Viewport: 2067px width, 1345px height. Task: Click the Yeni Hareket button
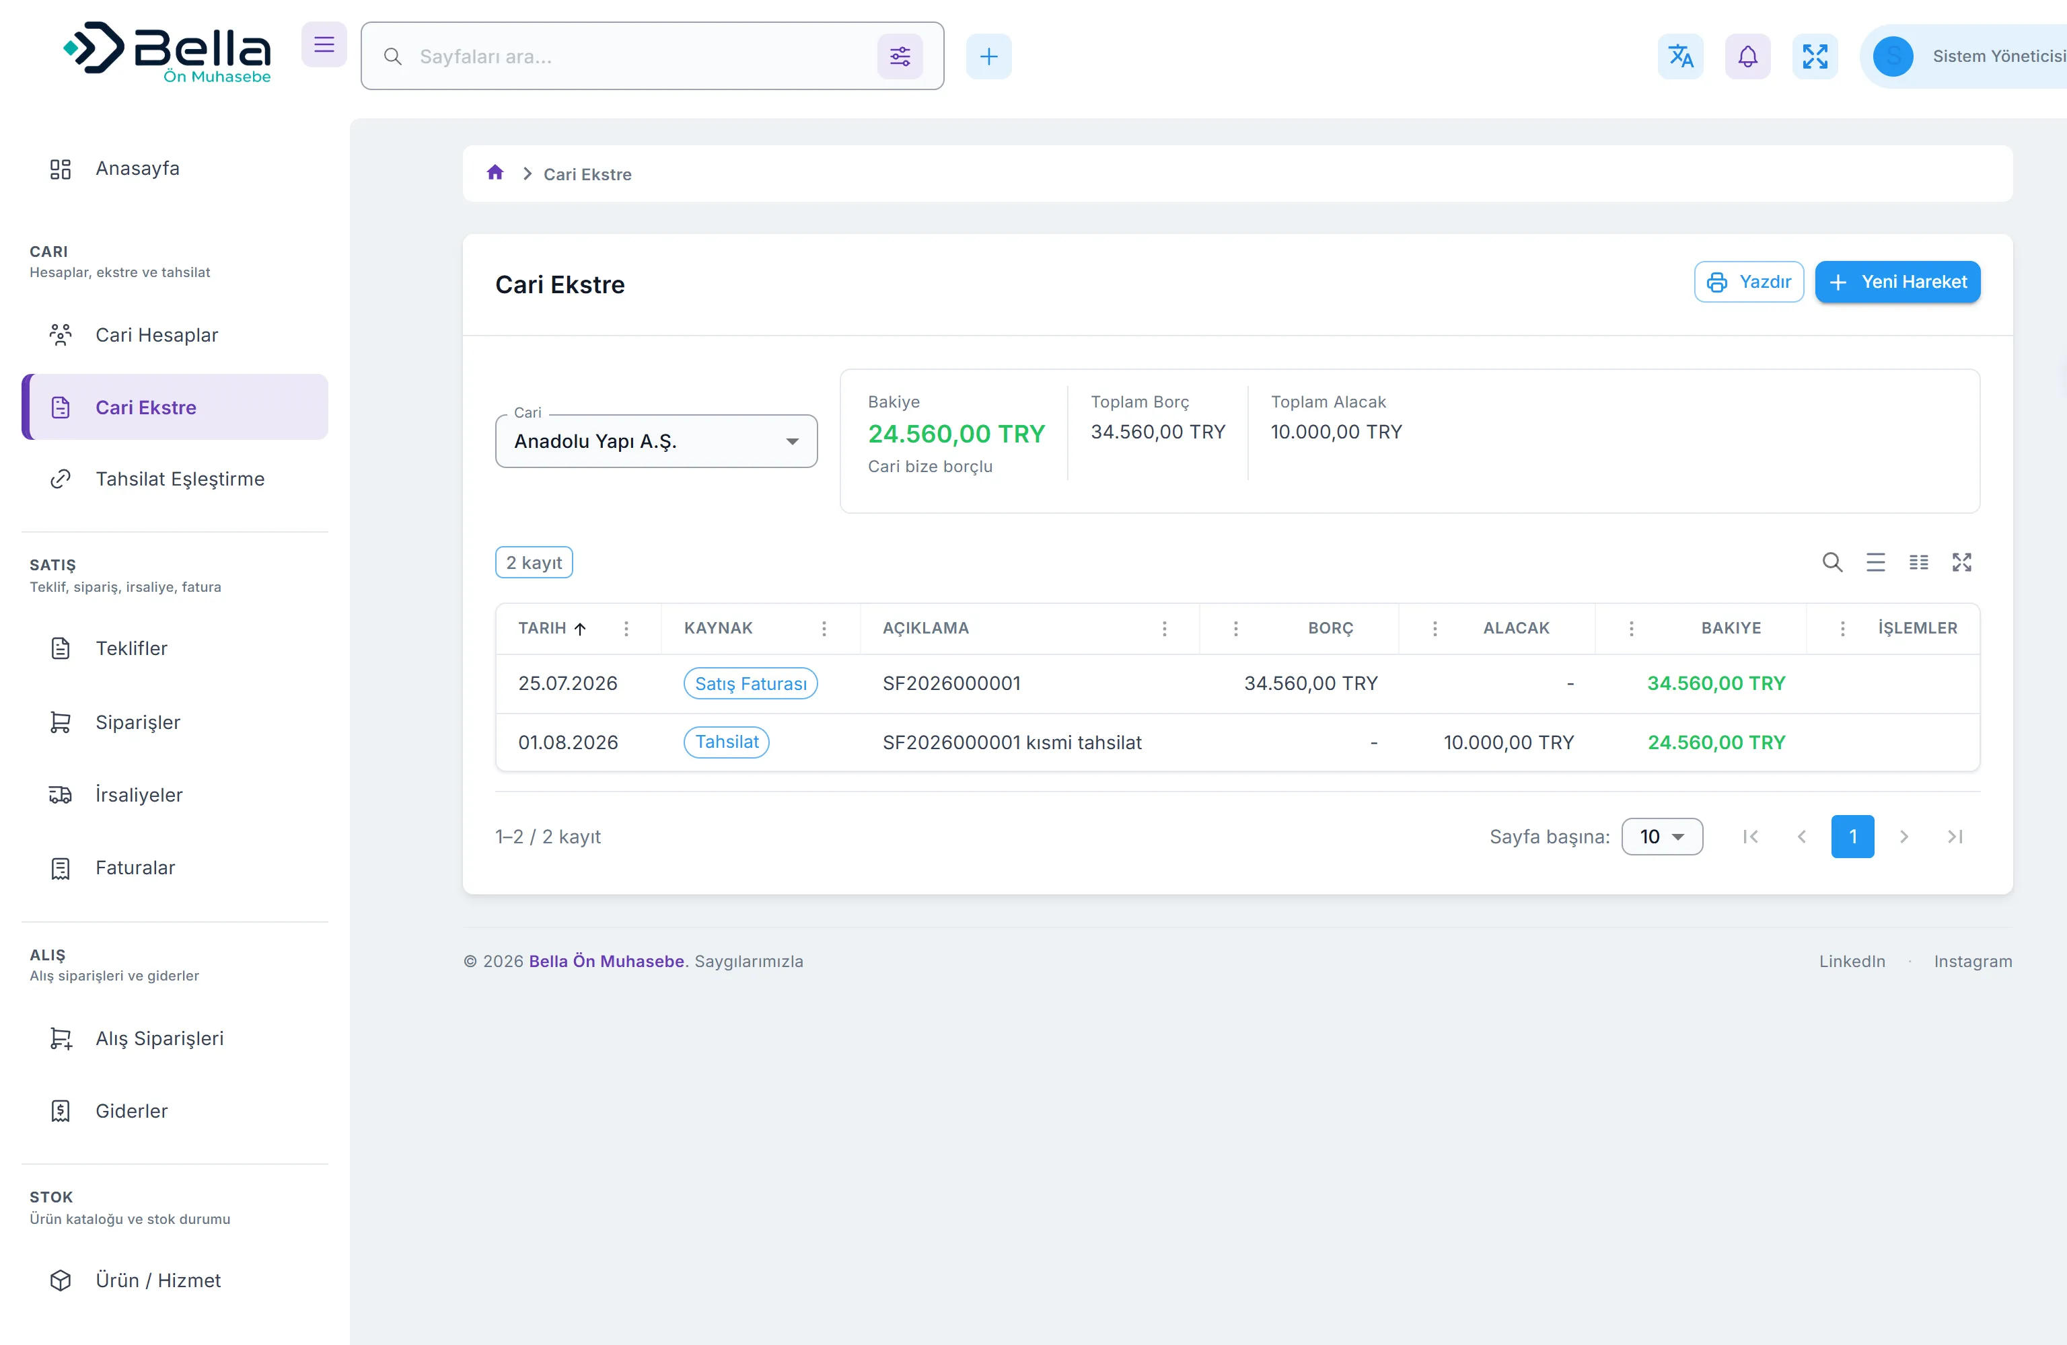[x=1897, y=282]
